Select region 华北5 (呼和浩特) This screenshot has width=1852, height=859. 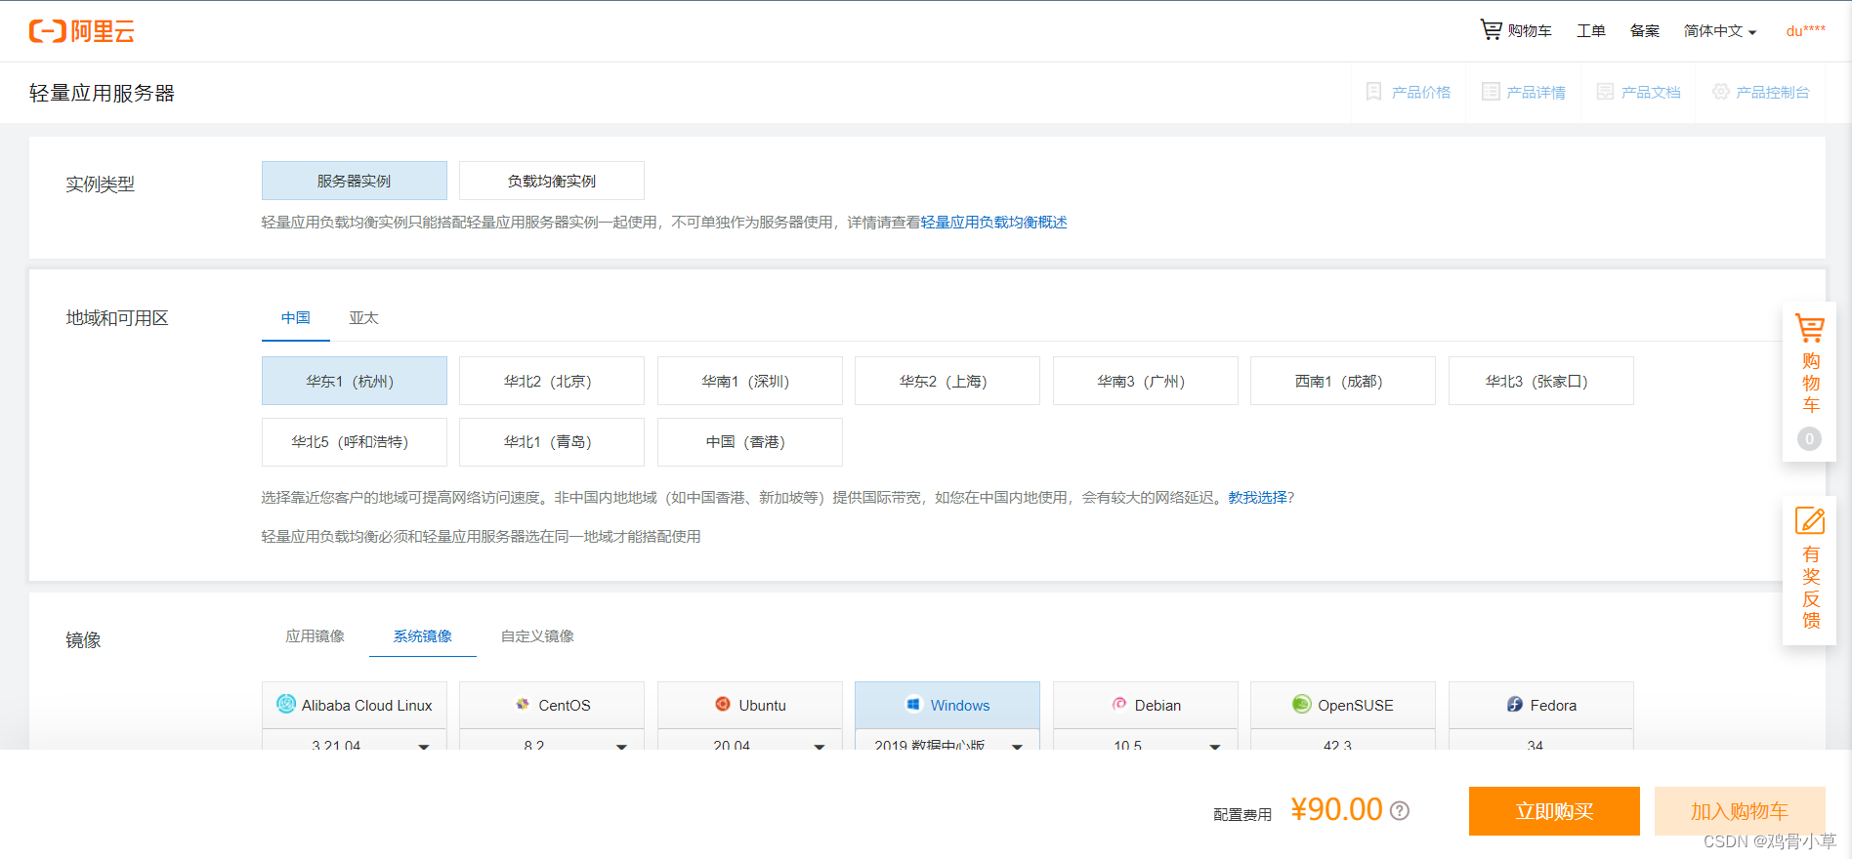pyautogui.click(x=355, y=442)
